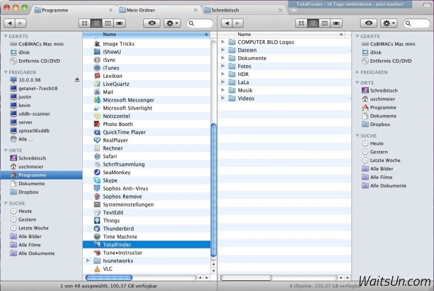
Task: Switch to the Schreibtisch tab
Action: 245,10
